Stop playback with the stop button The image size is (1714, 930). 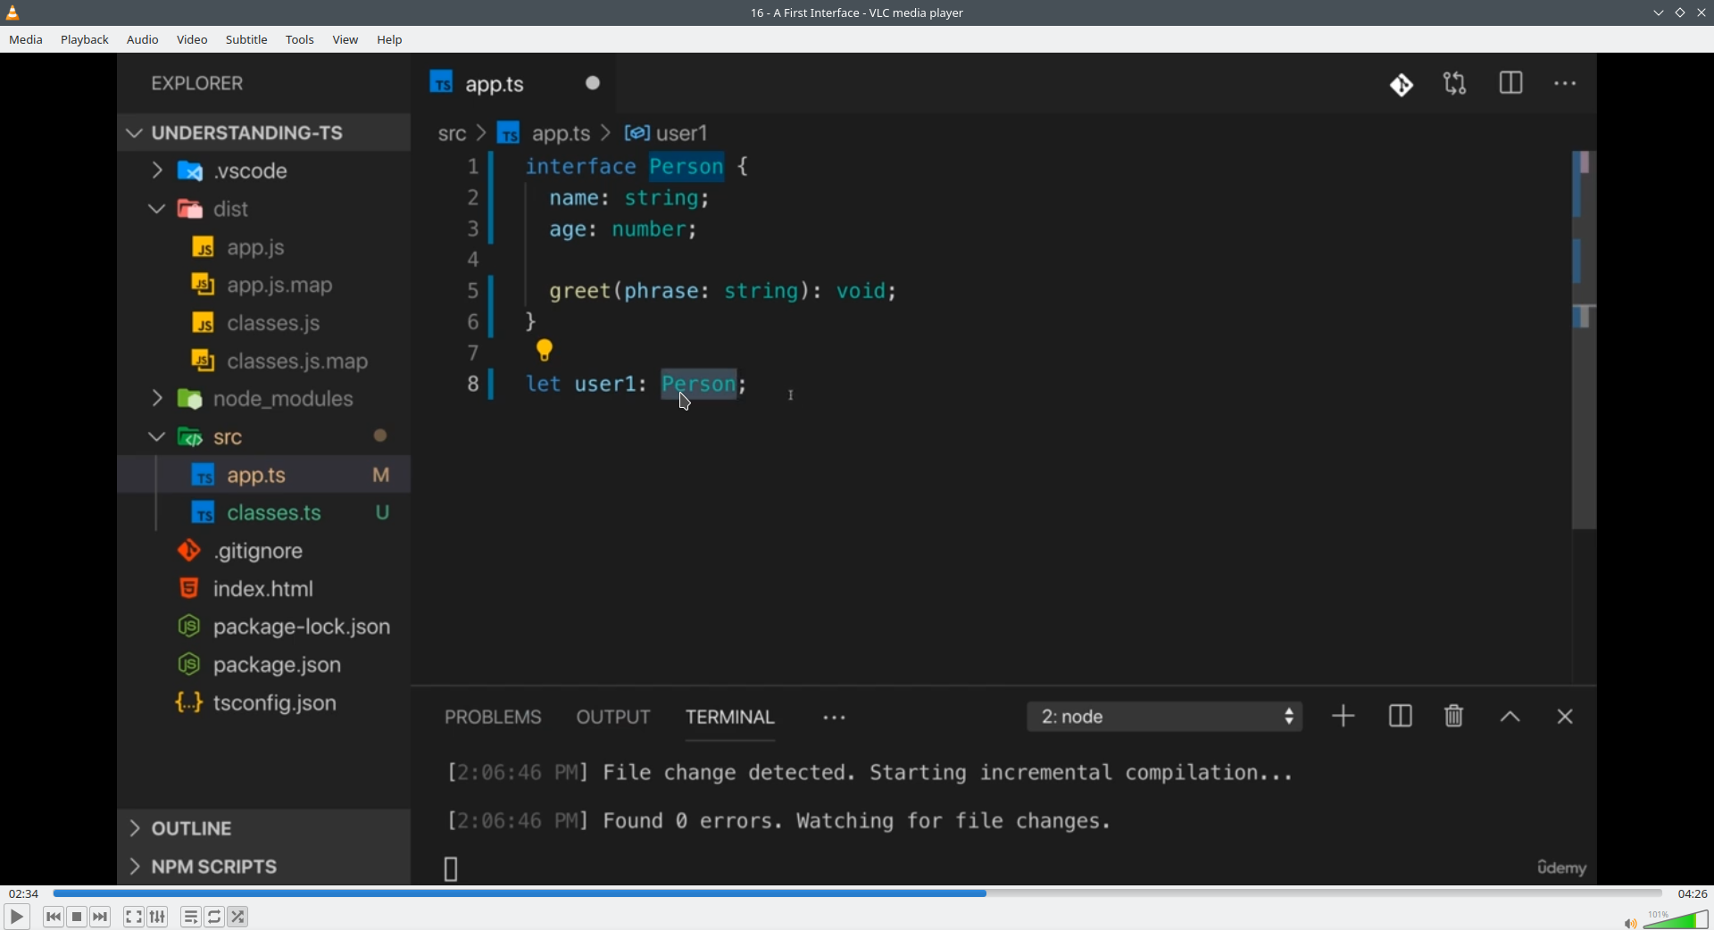pos(78,917)
